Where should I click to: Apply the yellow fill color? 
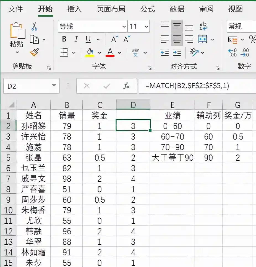[90, 52]
